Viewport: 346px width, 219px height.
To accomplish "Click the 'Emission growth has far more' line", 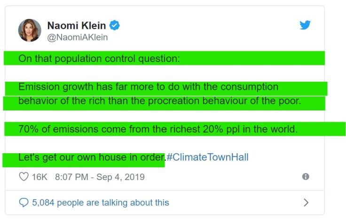I will (148, 87).
